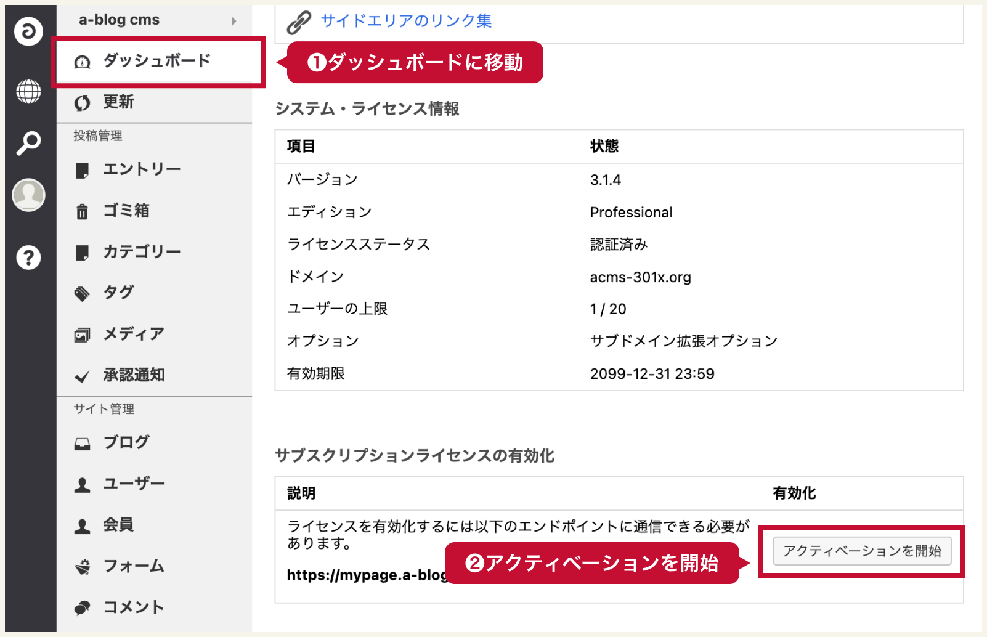Viewport: 987px width, 637px height.
Task: Click the タグ tag icon
Action: (x=82, y=294)
